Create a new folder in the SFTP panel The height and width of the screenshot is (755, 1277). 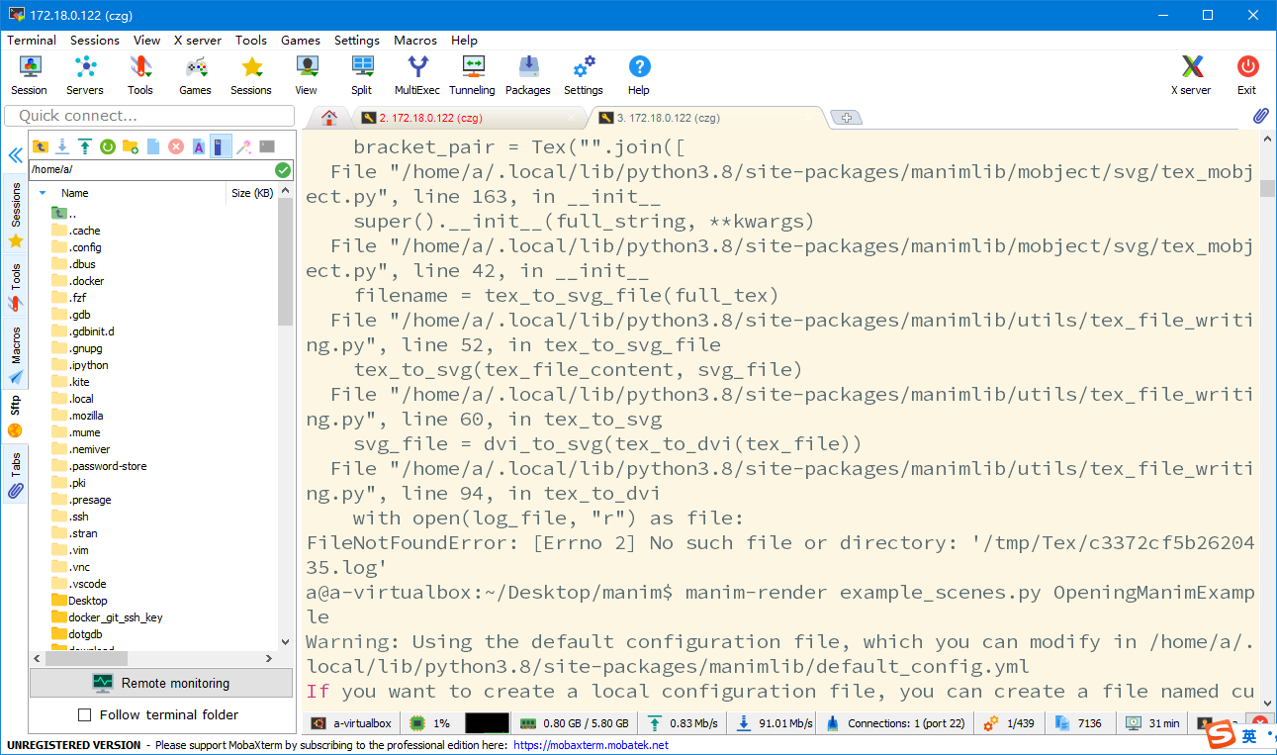pyautogui.click(x=132, y=147)
